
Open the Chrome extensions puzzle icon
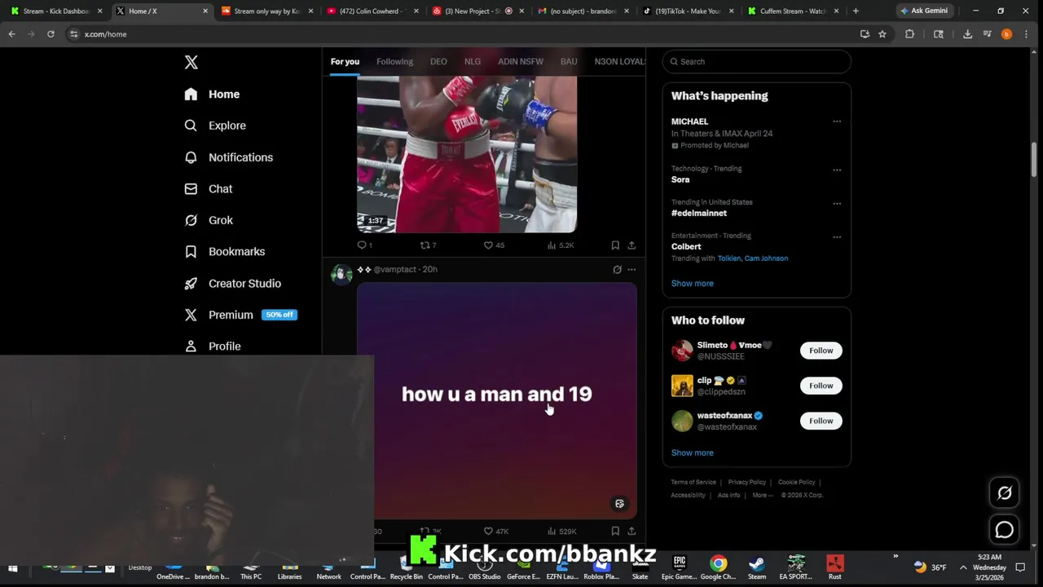909,34
